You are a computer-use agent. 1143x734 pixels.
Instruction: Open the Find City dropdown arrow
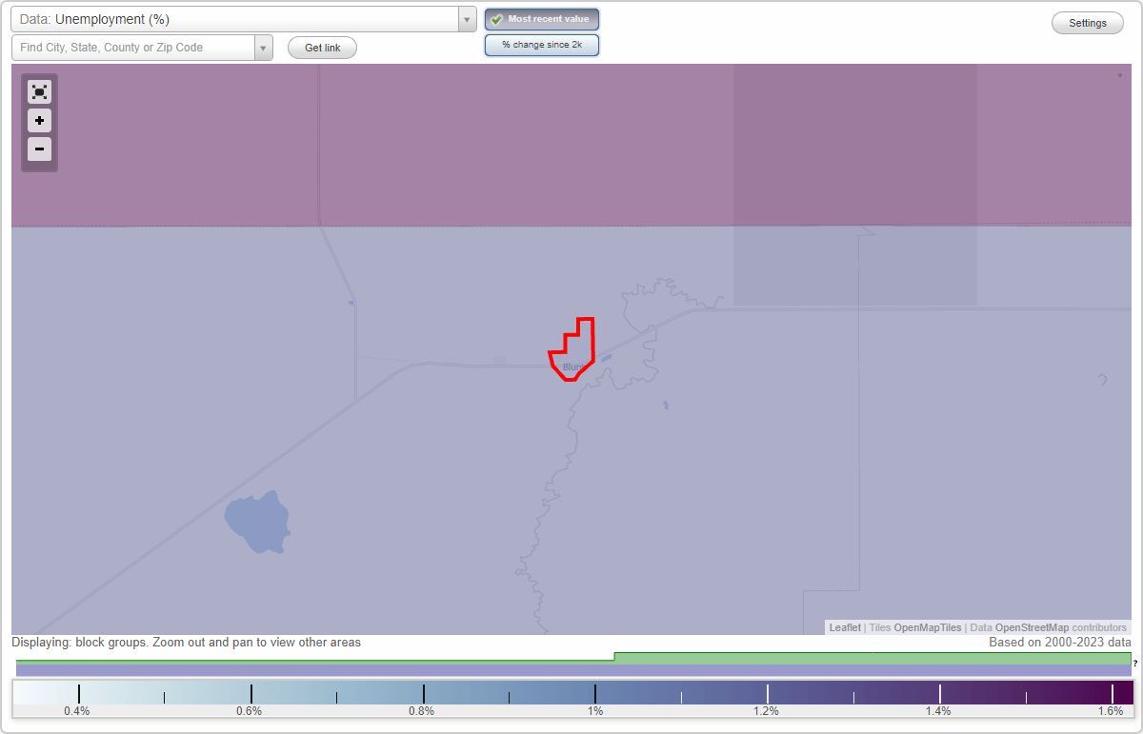pos(264,47)
